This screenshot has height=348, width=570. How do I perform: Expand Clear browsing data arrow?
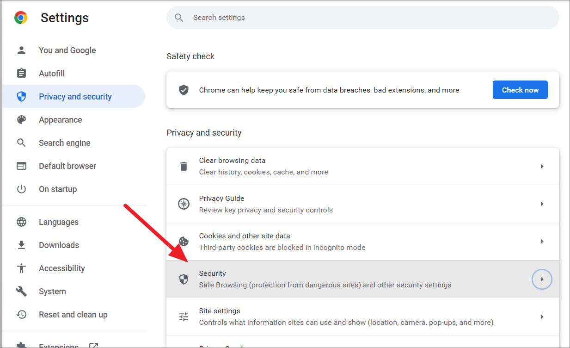pyautogui.click(x=542, y=166)
